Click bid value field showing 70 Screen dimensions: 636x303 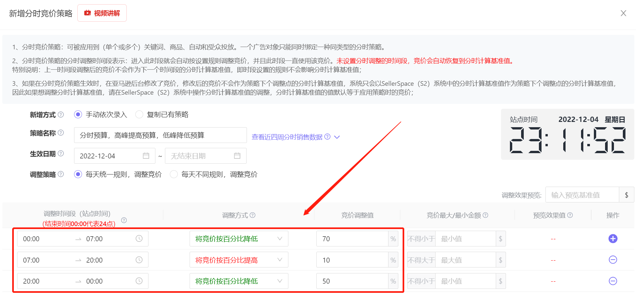coord(352,239)
